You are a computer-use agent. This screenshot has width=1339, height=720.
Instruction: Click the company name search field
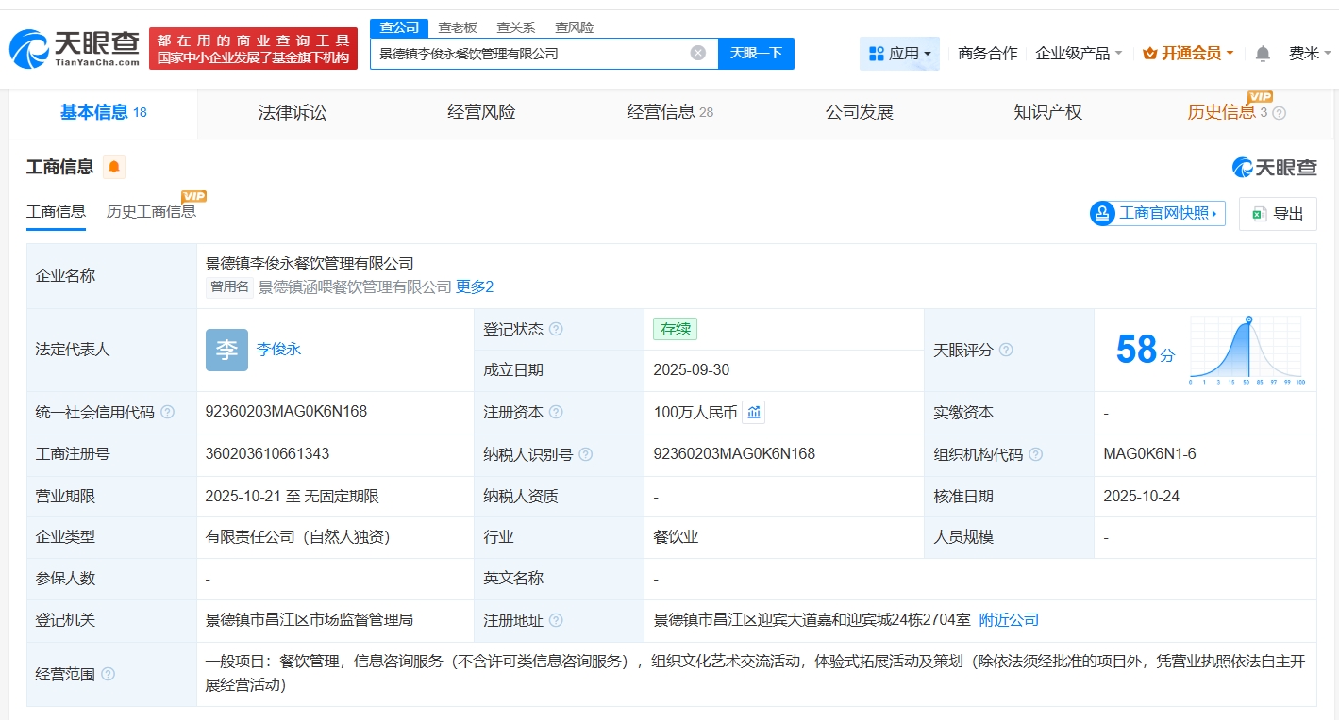(x=528, y=54)
